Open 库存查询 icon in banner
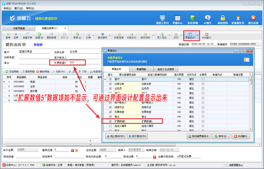Image resolution: width=264 pixels, height=169 pixels. pyautogui.click(x=193, y=20)
